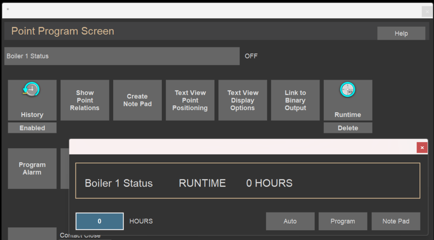Open the Program Alarm tile

click(x=32, y=168)
